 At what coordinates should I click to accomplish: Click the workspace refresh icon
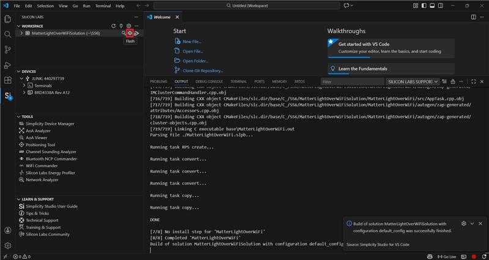[x=113, y=26]
